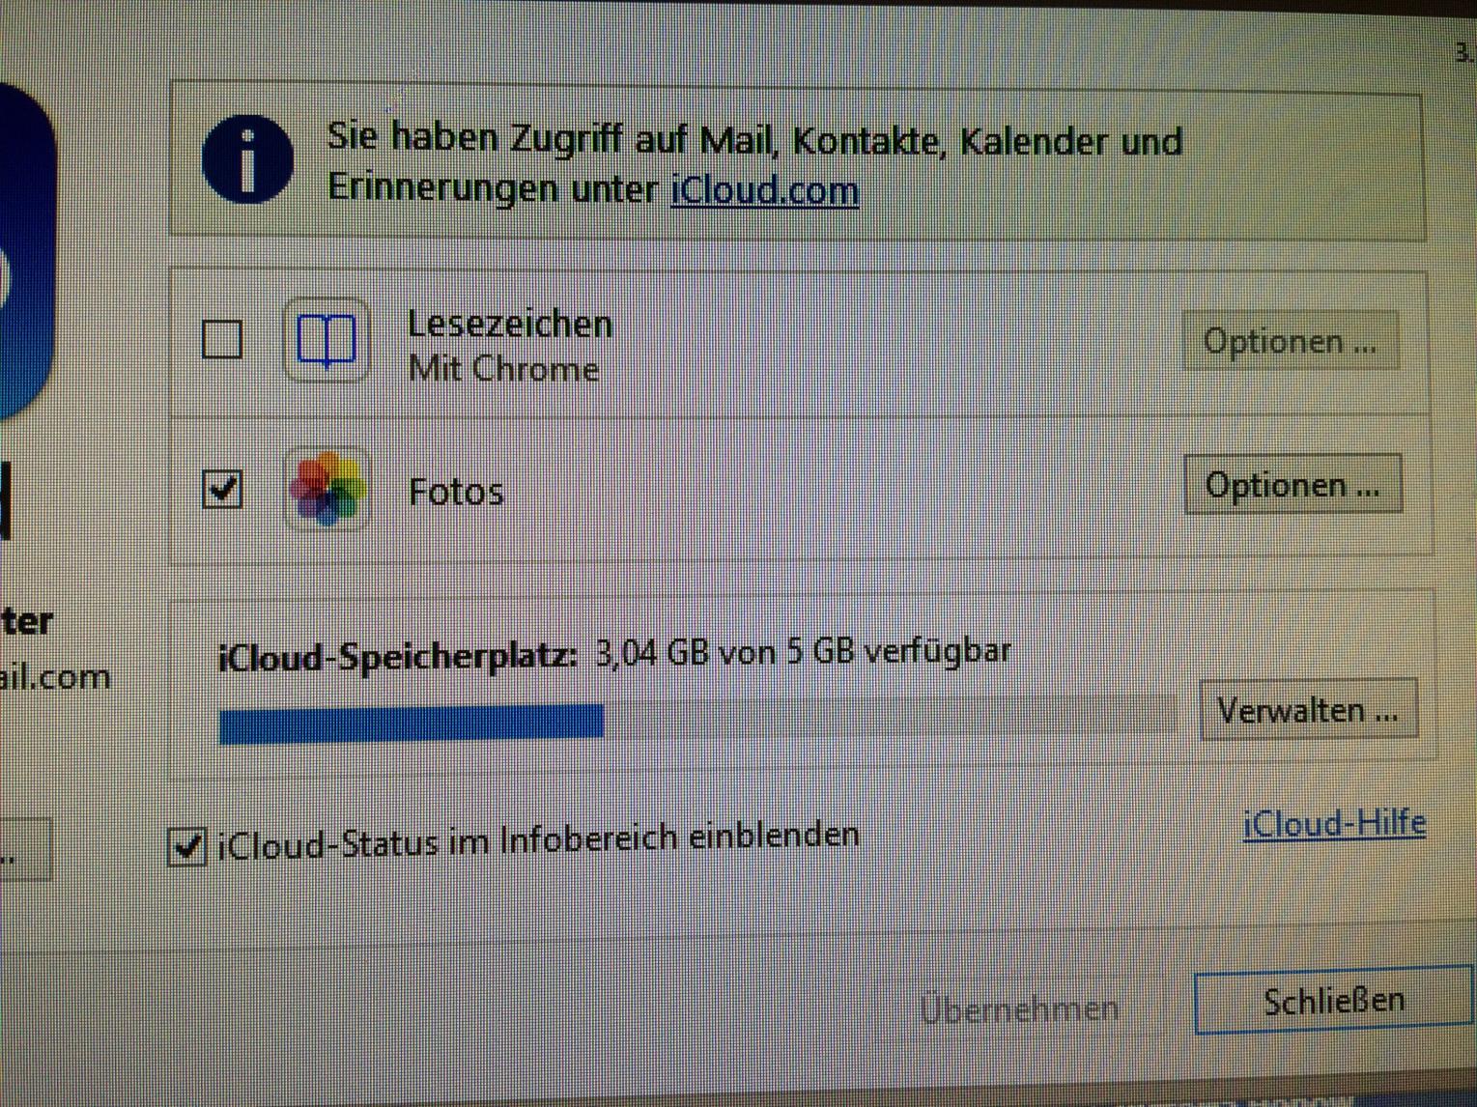Viewport: 1477px width, 1107px height.
Task: Click the colorful Fotos flower icon
Action: pyautogui.click(x=327, y=490)
